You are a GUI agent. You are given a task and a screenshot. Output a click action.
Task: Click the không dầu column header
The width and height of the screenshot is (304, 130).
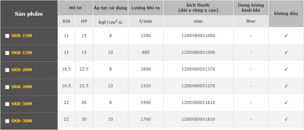pyautogui.click(x=286, y=14)
